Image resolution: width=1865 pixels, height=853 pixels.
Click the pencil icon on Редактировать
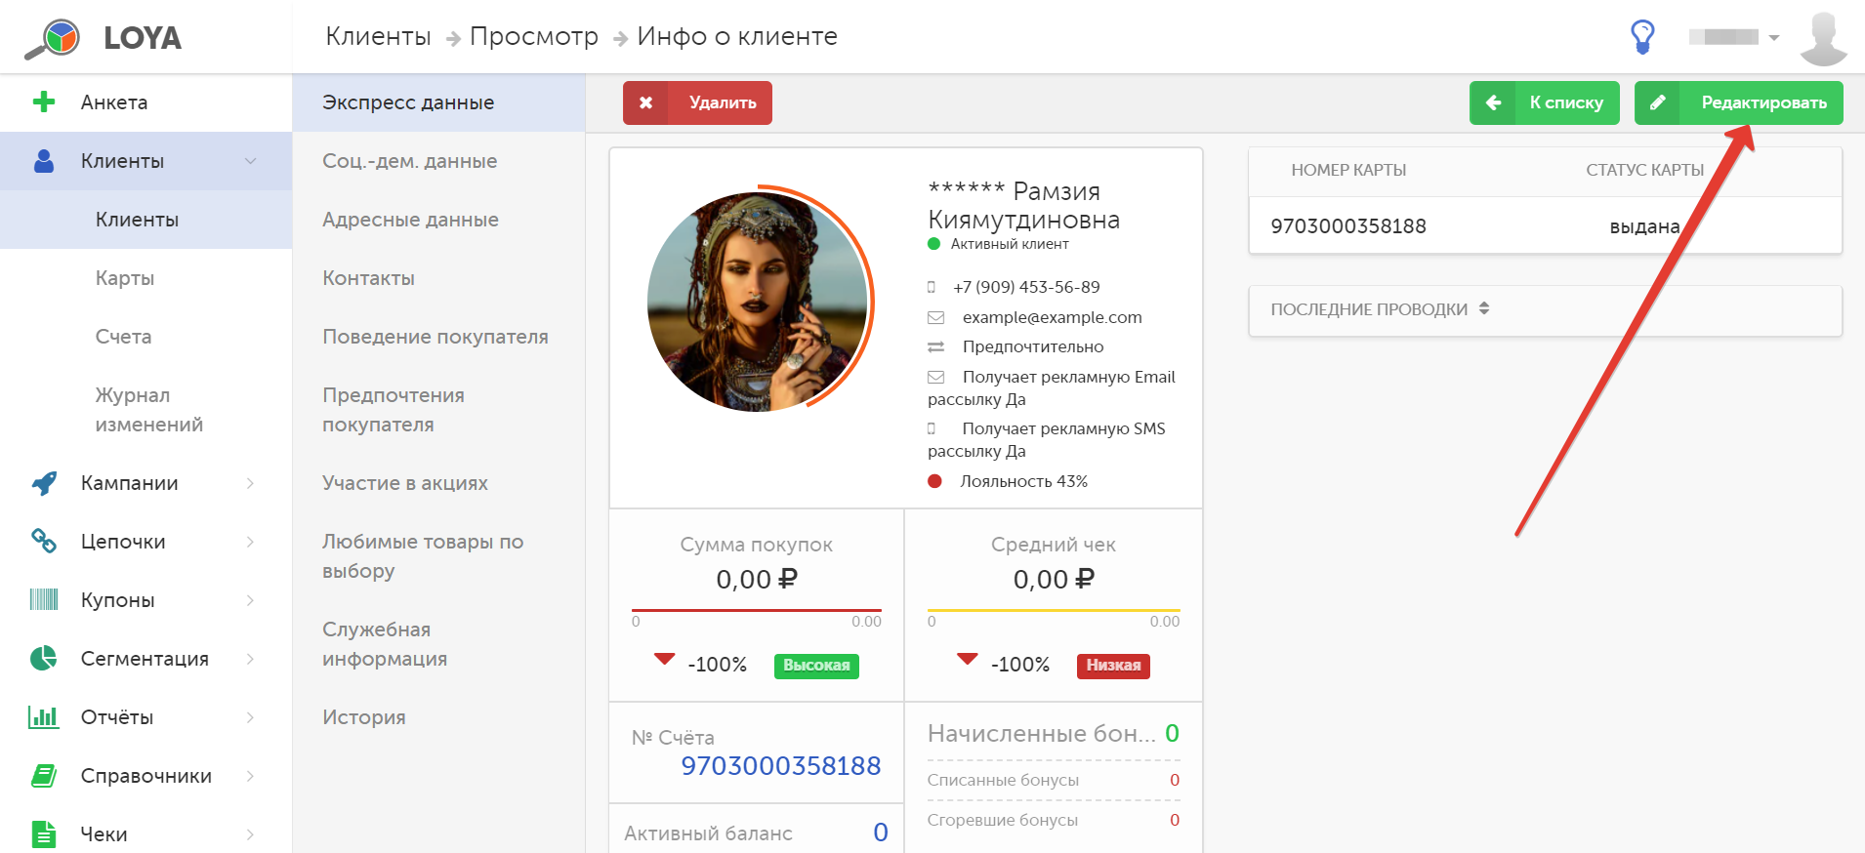[1657, 102]
